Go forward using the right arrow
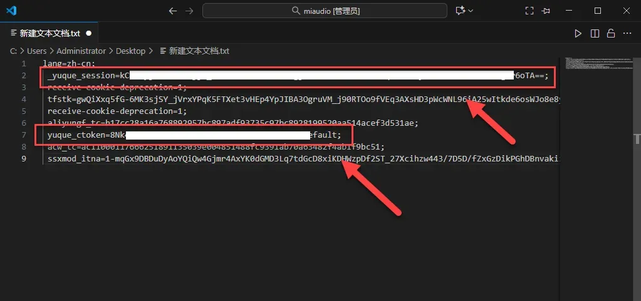The height and width of the screenshot is (301, 641). point(189,11)
